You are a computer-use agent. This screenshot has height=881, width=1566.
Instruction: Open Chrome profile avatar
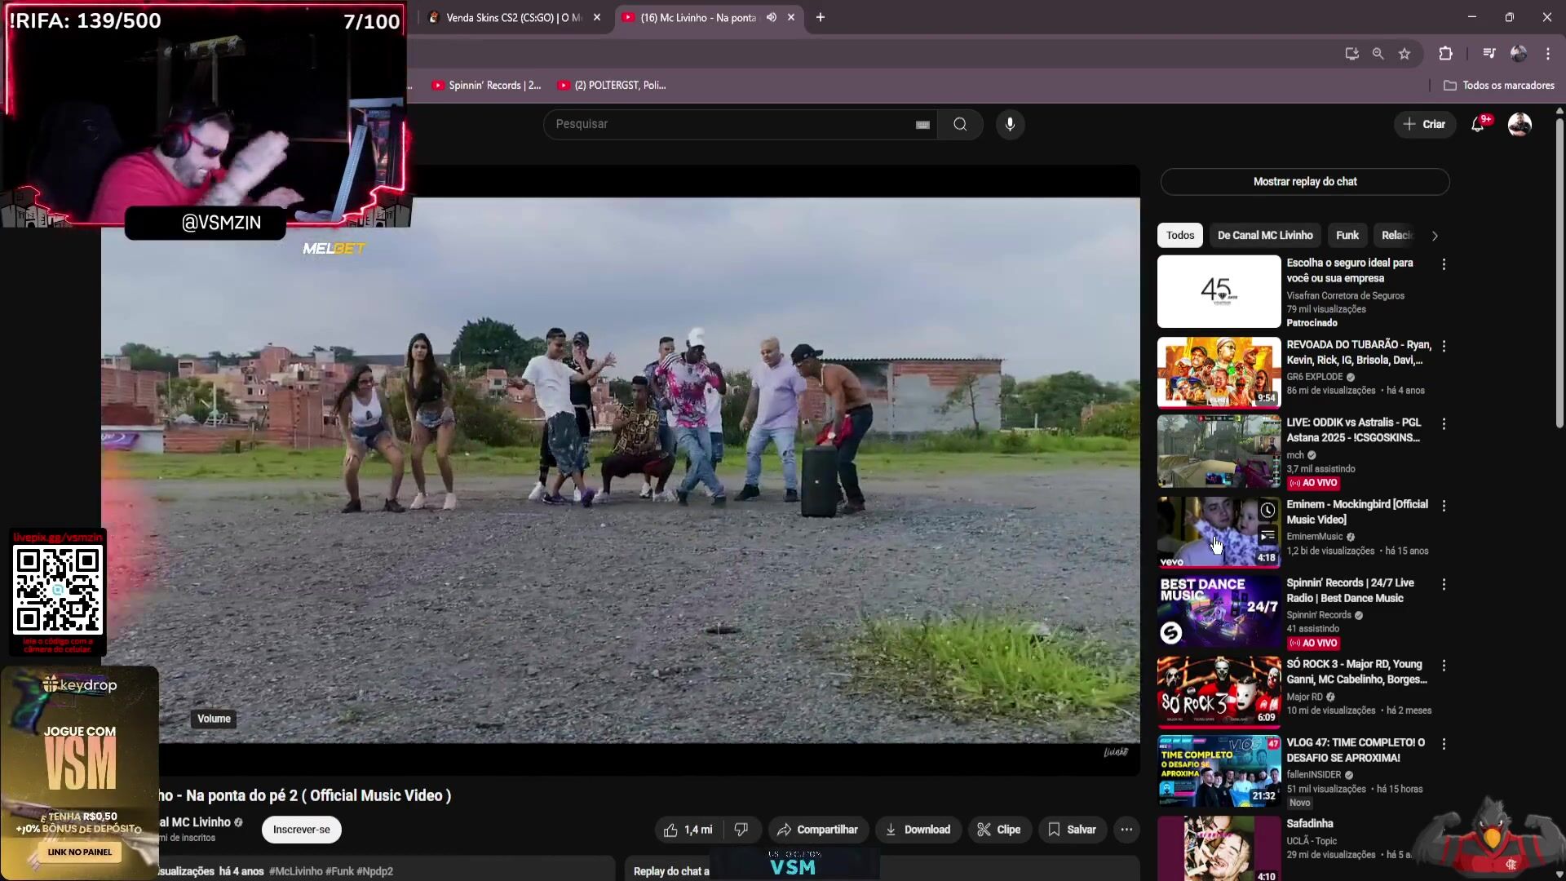point(1519,54)
